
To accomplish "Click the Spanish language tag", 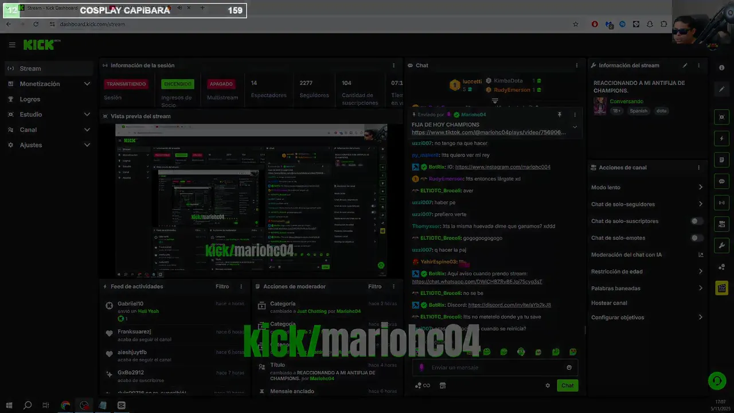I will click(x=638, y=111).
